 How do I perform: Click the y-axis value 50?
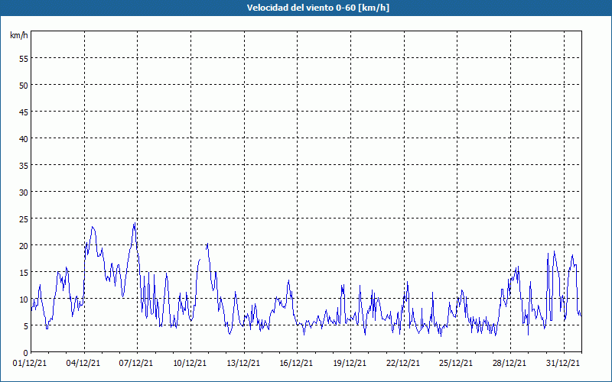(x=24, y=86)
